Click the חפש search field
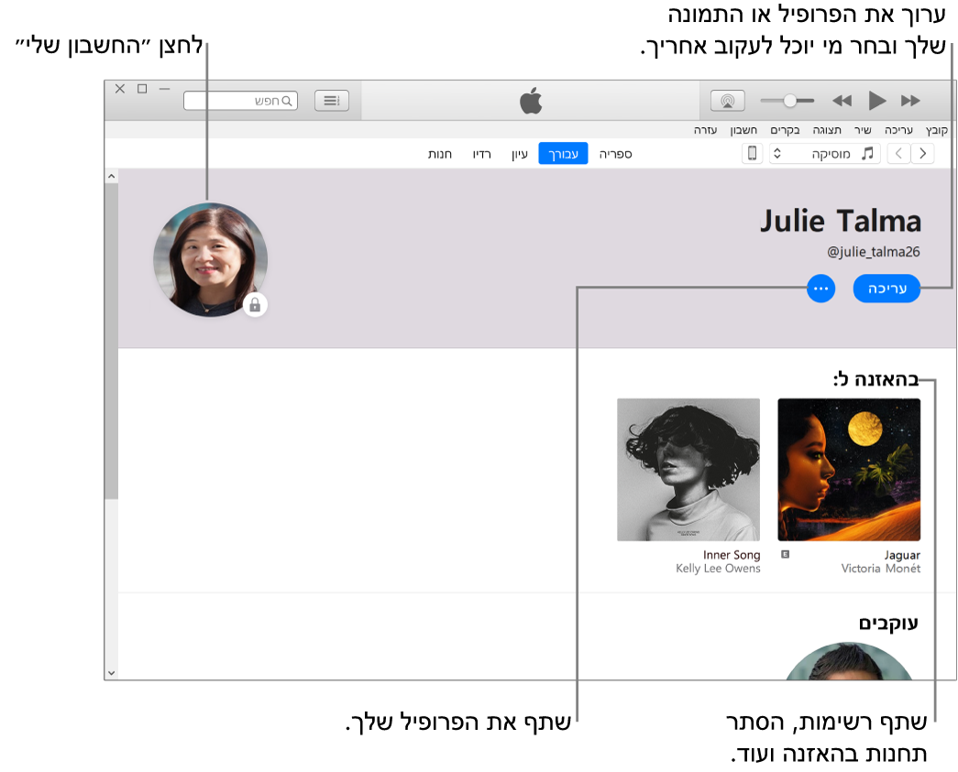This screenshot has width=958, height=772. pyautogui.click(x=241, y=101)
